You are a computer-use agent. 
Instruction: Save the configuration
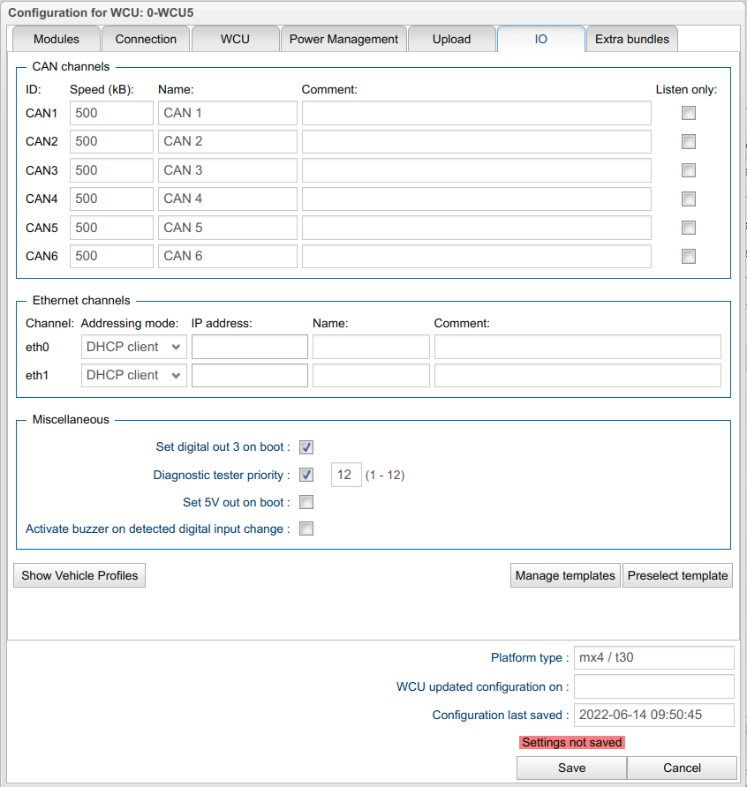coord(571,768)
